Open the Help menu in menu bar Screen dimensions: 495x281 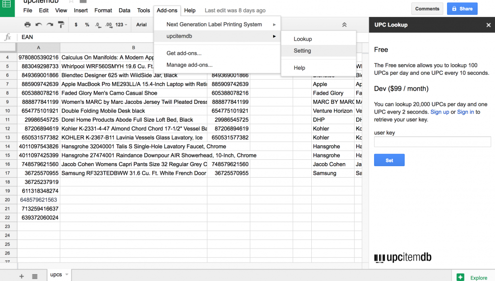pyautogui.click(x=189, y=11)
